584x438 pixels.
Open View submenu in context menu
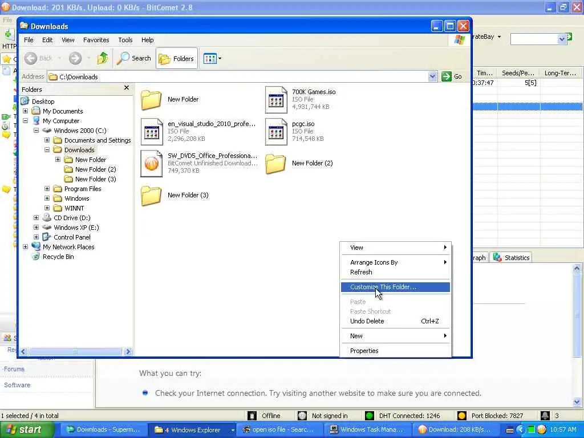click(395, 248)
